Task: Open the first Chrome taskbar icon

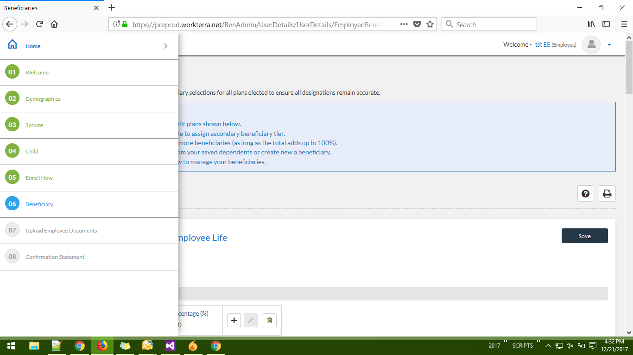Action: (x=80, y=346)
